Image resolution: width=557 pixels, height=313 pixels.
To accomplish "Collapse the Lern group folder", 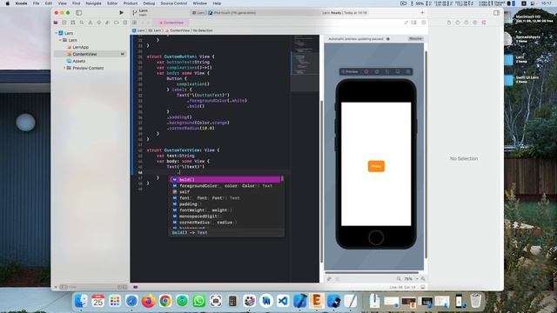I will tap(60, 40).
